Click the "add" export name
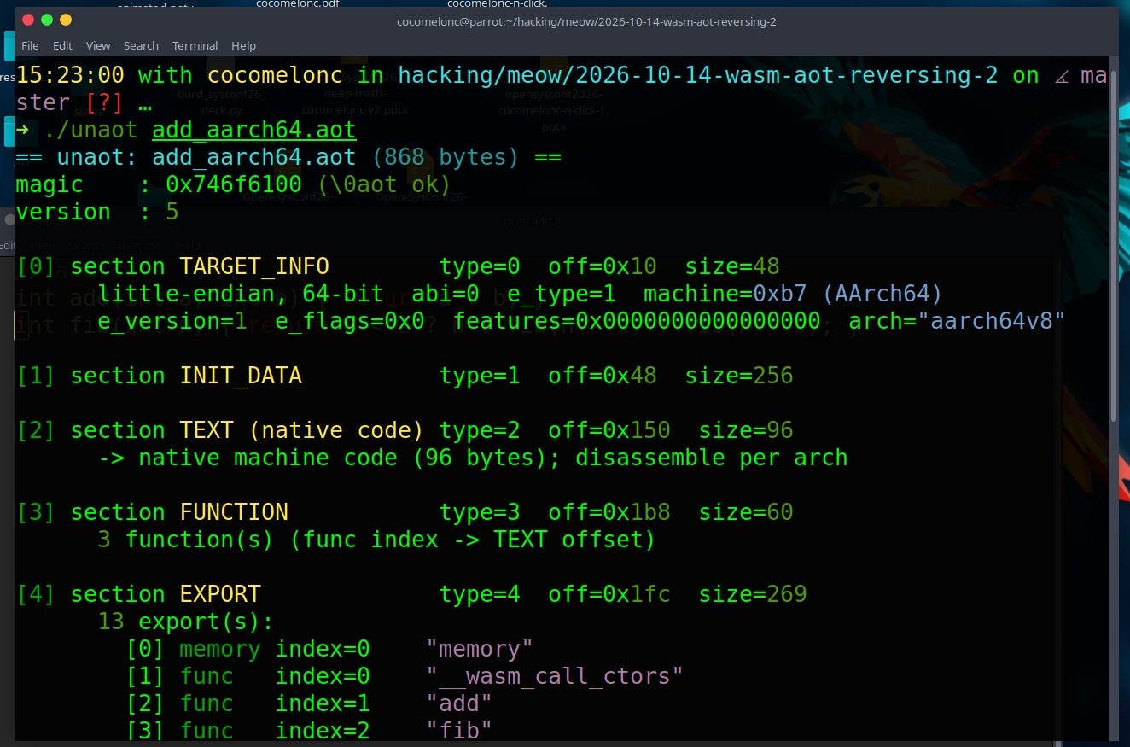This screenshot has width=1130, height=747. pyautogui.click(x=458, y=704)
